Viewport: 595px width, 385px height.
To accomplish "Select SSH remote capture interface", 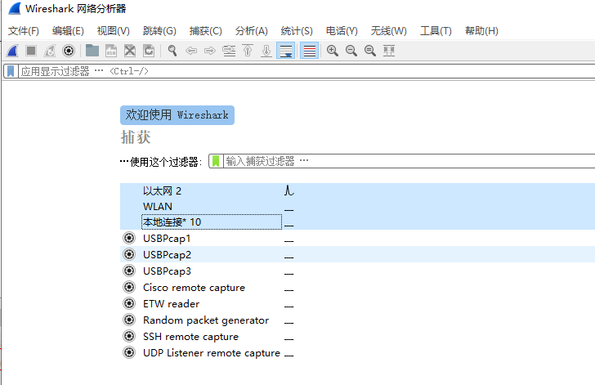I will point(357,336).
